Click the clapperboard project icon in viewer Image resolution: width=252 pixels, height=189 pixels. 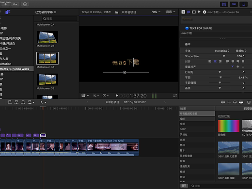117,12
